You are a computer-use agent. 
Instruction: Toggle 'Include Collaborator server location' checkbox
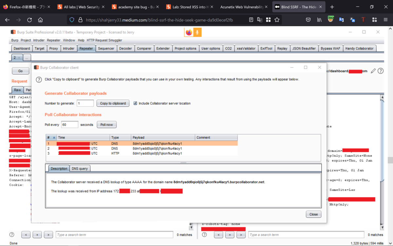[135, 103]
